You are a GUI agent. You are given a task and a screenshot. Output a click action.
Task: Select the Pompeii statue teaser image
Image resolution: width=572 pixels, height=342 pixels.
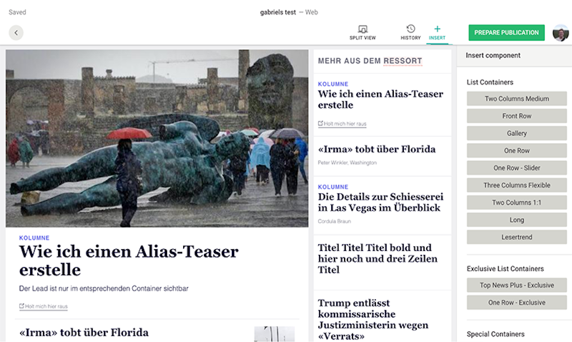(157, 139)
